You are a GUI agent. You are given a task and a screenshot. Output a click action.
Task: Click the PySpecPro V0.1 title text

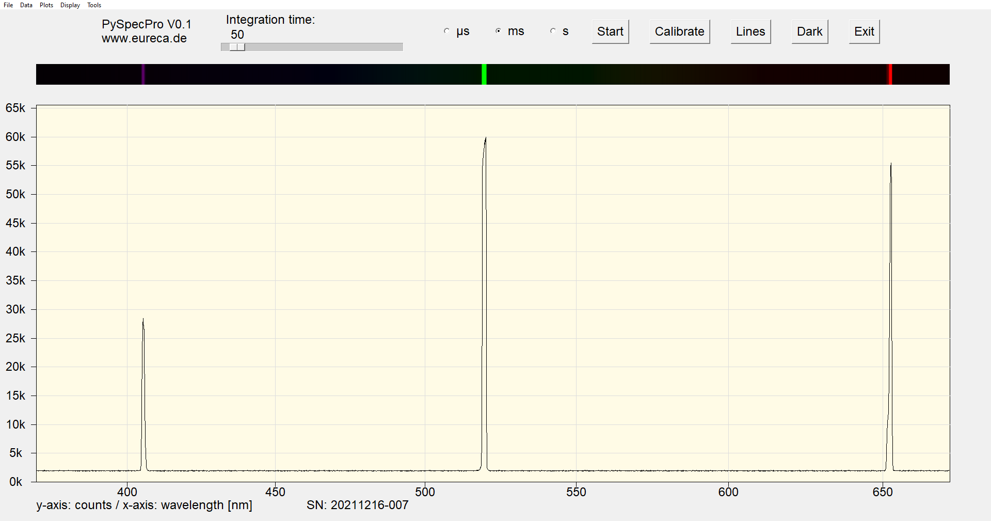147,24
